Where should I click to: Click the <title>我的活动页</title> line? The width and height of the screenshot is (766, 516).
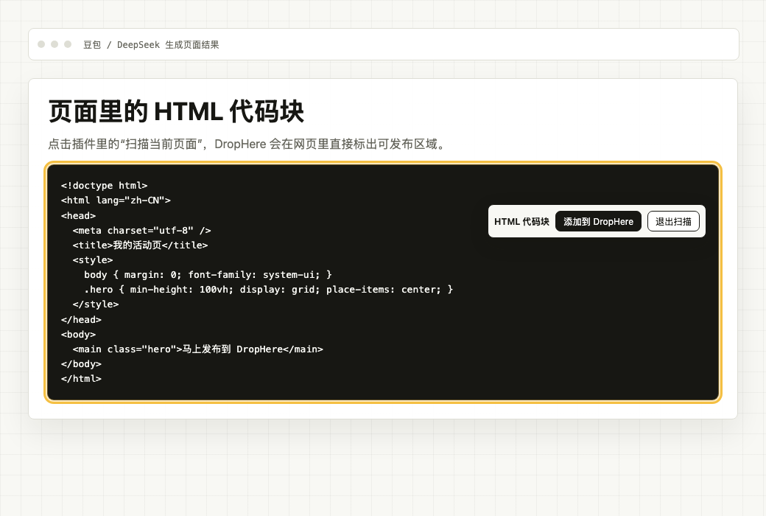[140, 245]
